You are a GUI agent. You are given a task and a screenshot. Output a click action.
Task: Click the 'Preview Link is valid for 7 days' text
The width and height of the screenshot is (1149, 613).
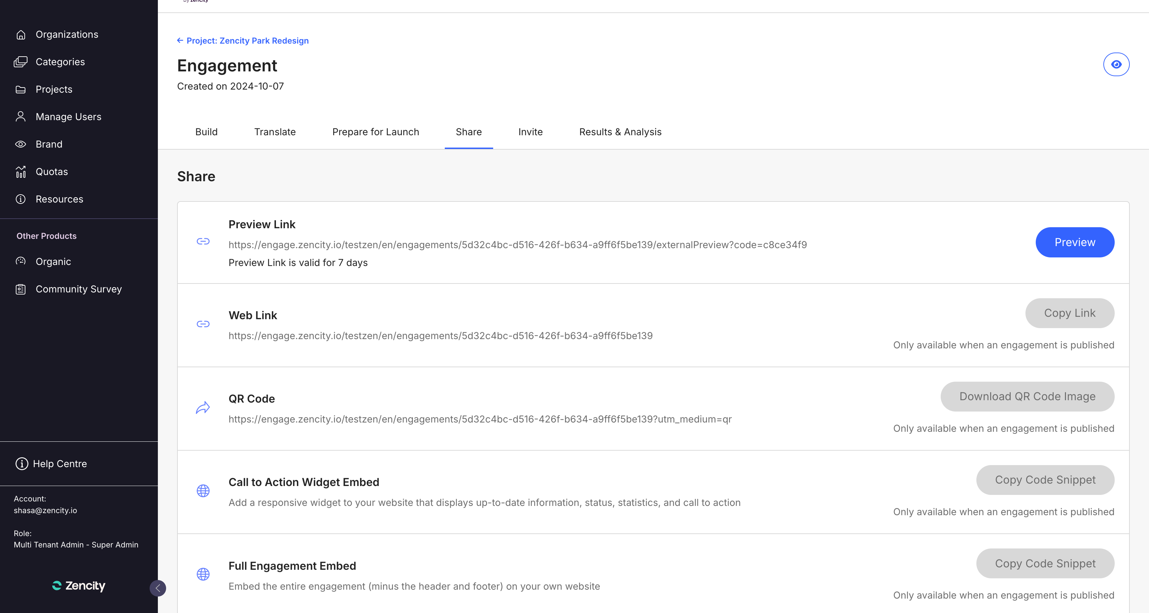pyautogui.click(x=298, y=263)
